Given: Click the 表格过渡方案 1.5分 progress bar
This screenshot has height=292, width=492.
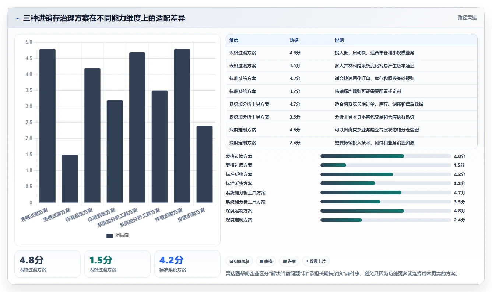Looking at the screenshot, I should point(386,165).
